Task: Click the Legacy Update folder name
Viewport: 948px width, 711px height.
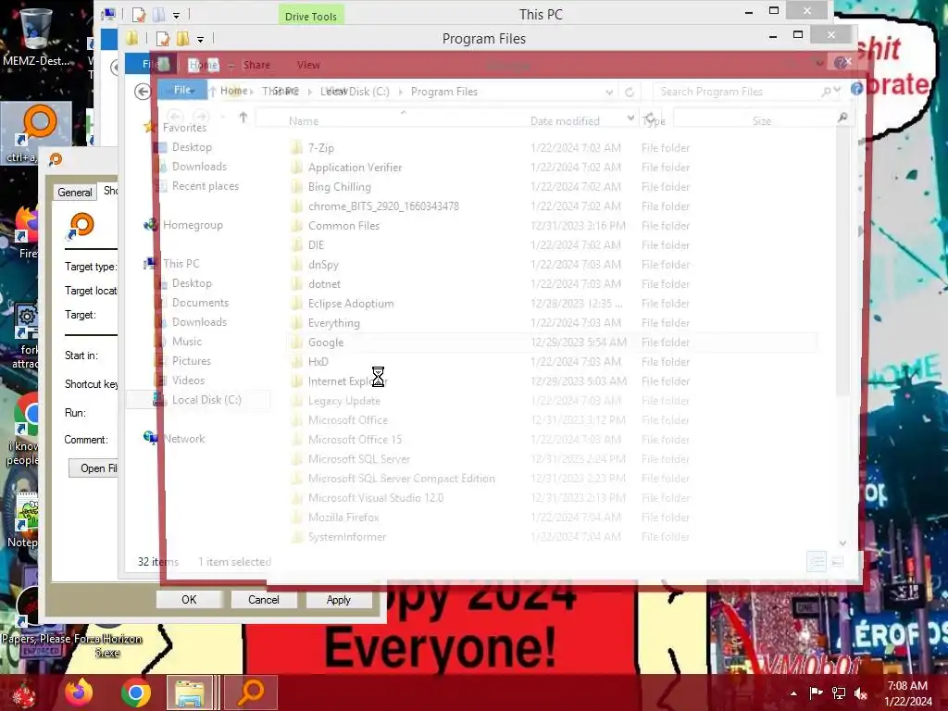Action: point(344,401)
